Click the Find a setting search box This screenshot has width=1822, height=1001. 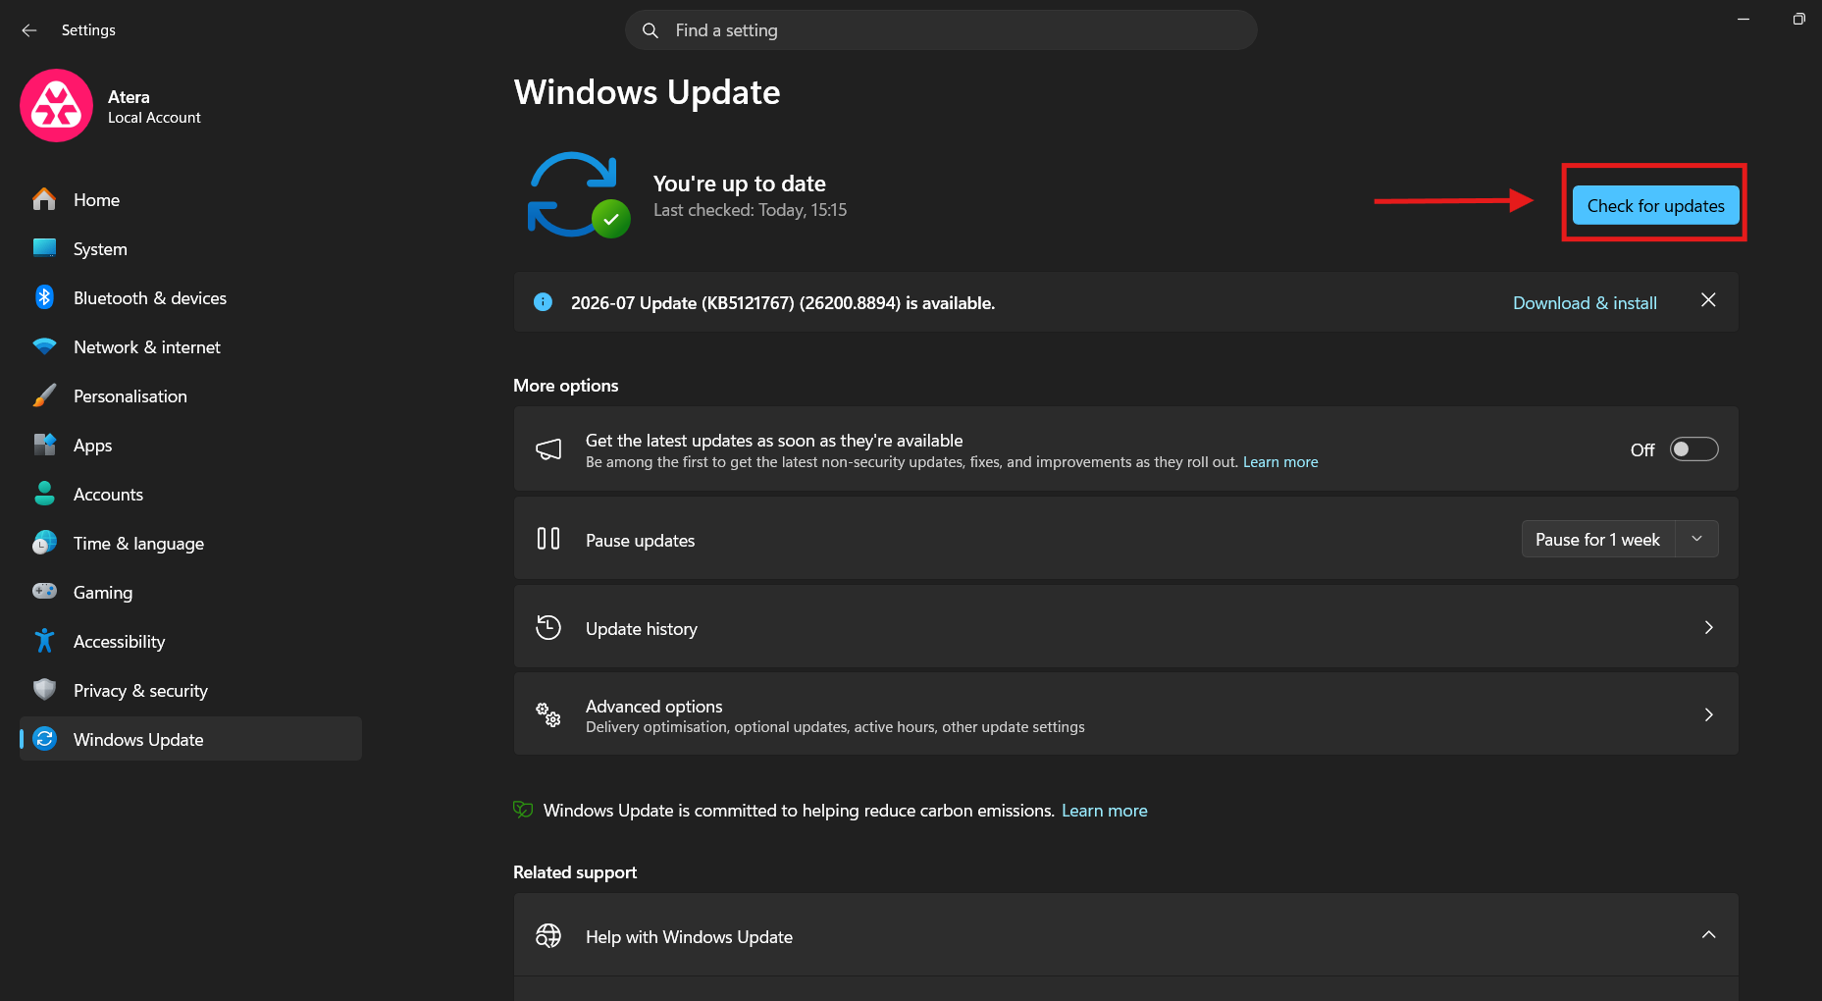[x=941, y=30]
